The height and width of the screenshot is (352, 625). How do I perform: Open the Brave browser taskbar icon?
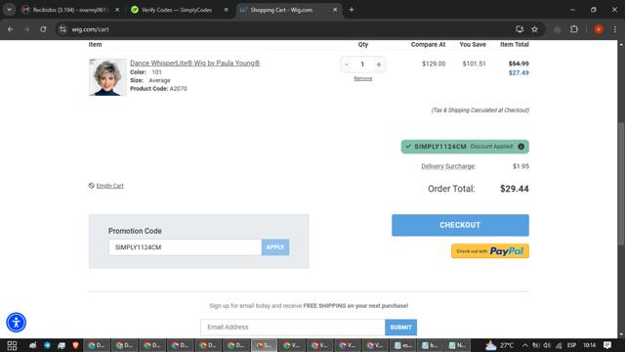[75, 345]
